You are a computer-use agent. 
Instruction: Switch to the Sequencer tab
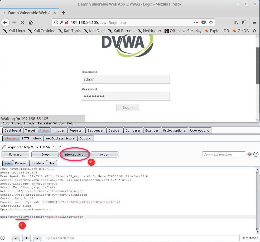[x=95, y=130]
